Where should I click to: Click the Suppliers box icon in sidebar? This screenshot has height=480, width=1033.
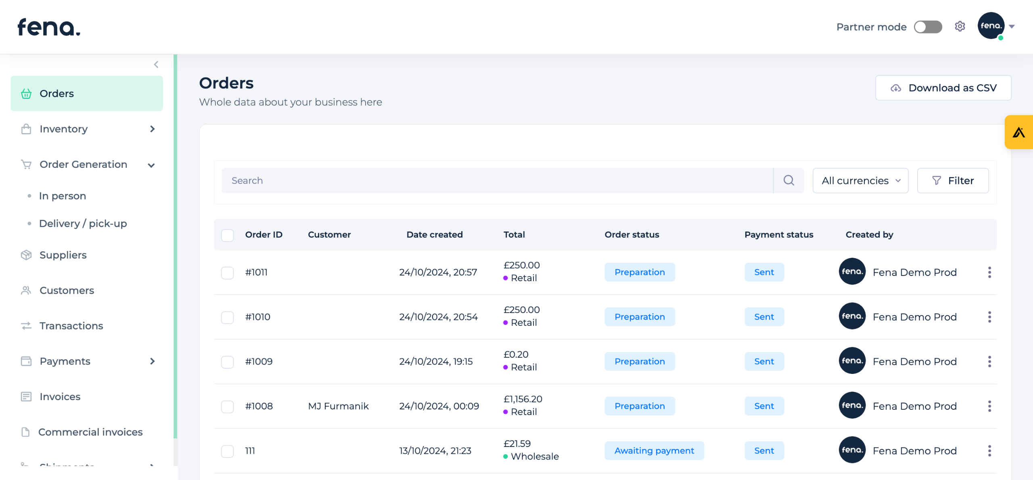(x=26, y=255)
